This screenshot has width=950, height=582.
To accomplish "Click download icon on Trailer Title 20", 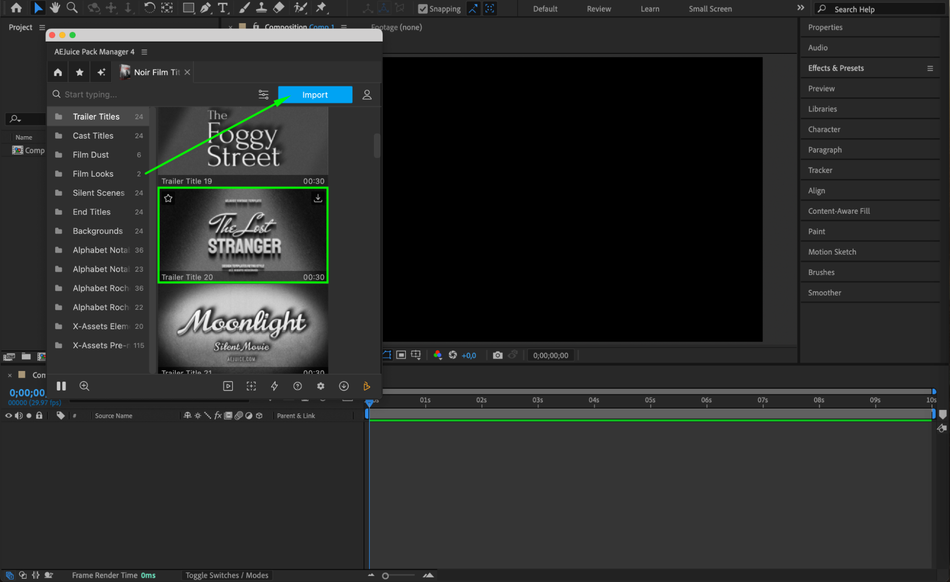I will (x=317, y=198).
